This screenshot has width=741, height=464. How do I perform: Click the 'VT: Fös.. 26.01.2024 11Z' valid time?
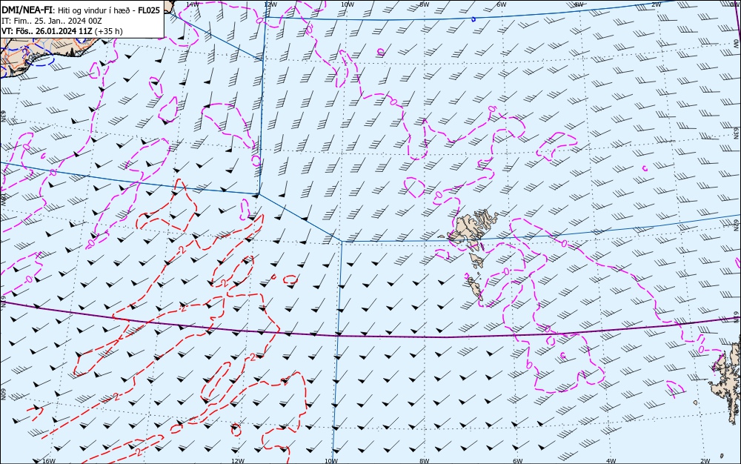(47, 31)
